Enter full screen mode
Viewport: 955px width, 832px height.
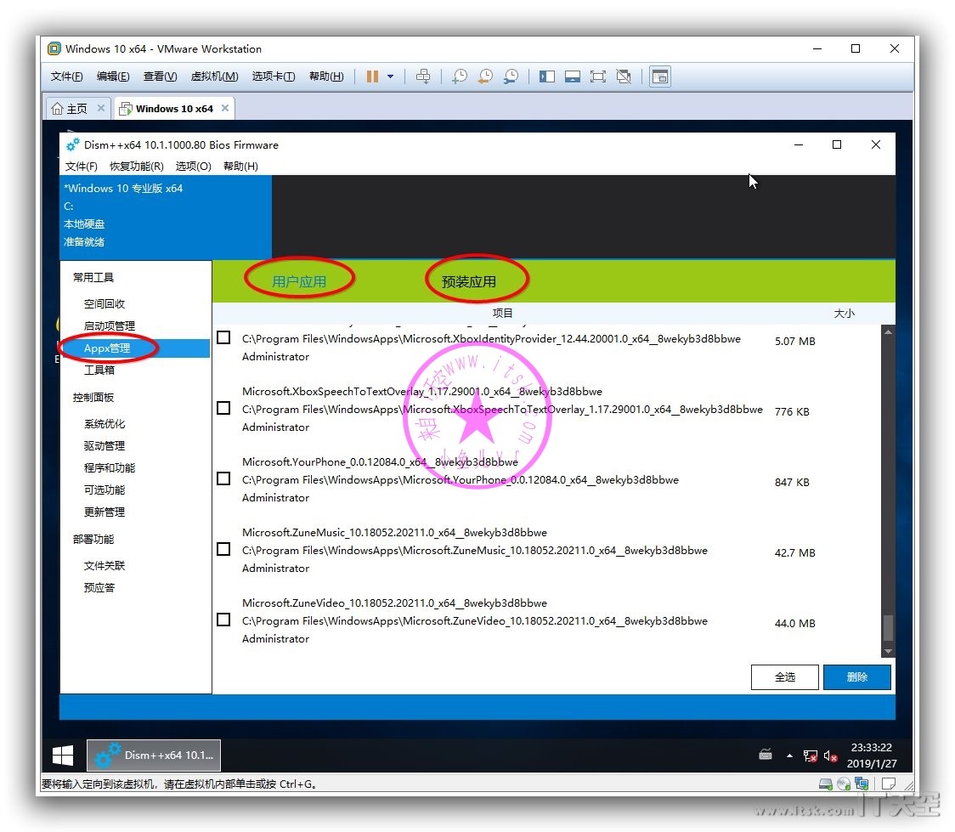598,76
